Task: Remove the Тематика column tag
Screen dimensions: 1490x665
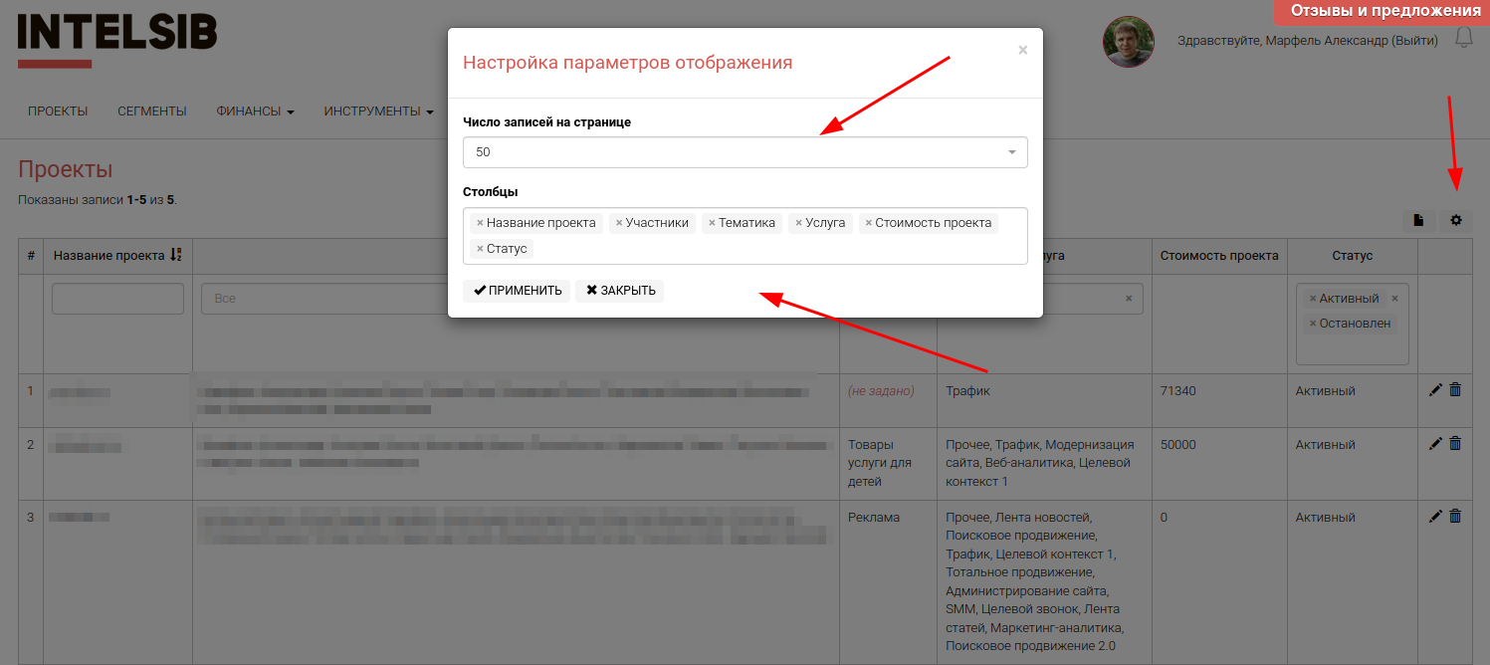Action: (712, 223)
